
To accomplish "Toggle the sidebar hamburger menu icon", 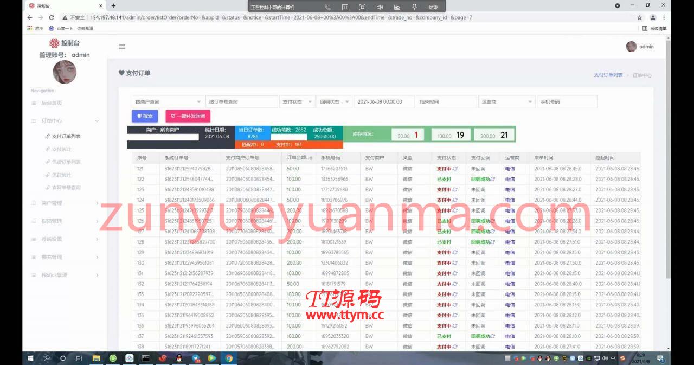I will click(x=122, y=47).
